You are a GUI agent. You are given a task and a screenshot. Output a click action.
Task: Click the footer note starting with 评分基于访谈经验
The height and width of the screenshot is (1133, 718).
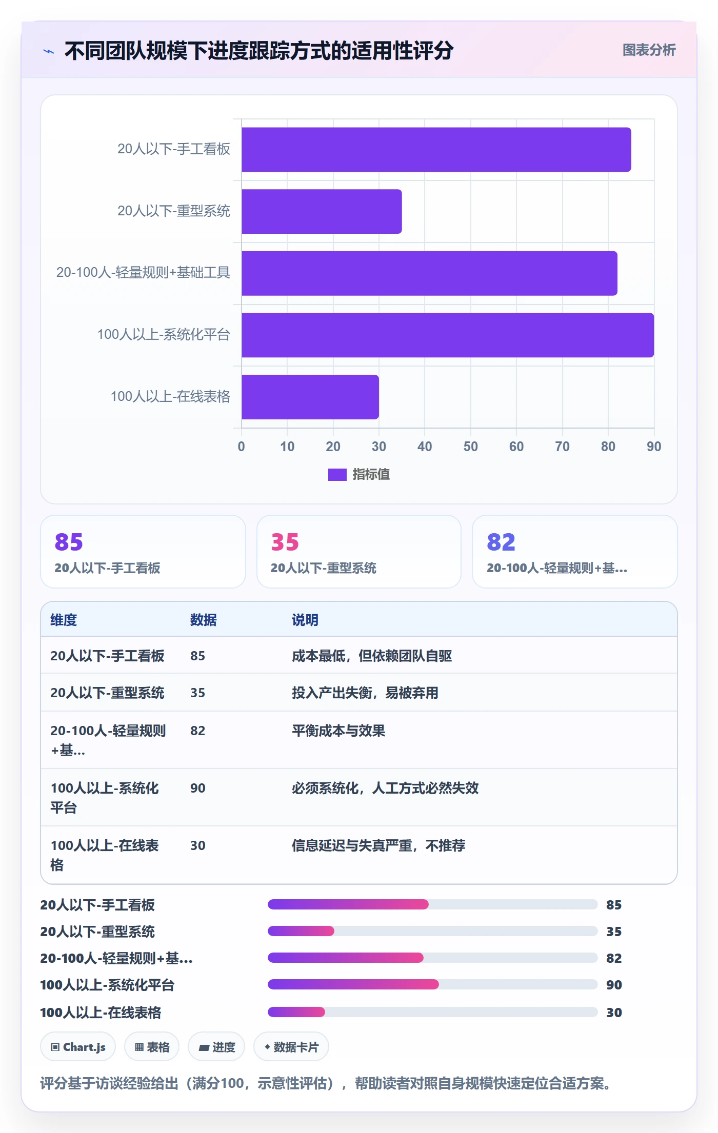click(x=325, y=1083)
